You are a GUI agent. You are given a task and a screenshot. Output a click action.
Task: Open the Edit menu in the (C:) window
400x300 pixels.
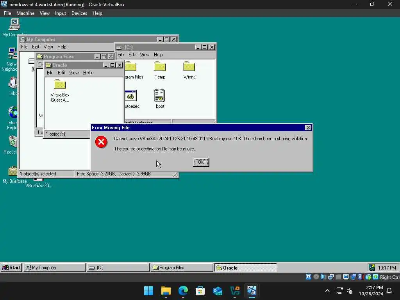tap(132, 55)
